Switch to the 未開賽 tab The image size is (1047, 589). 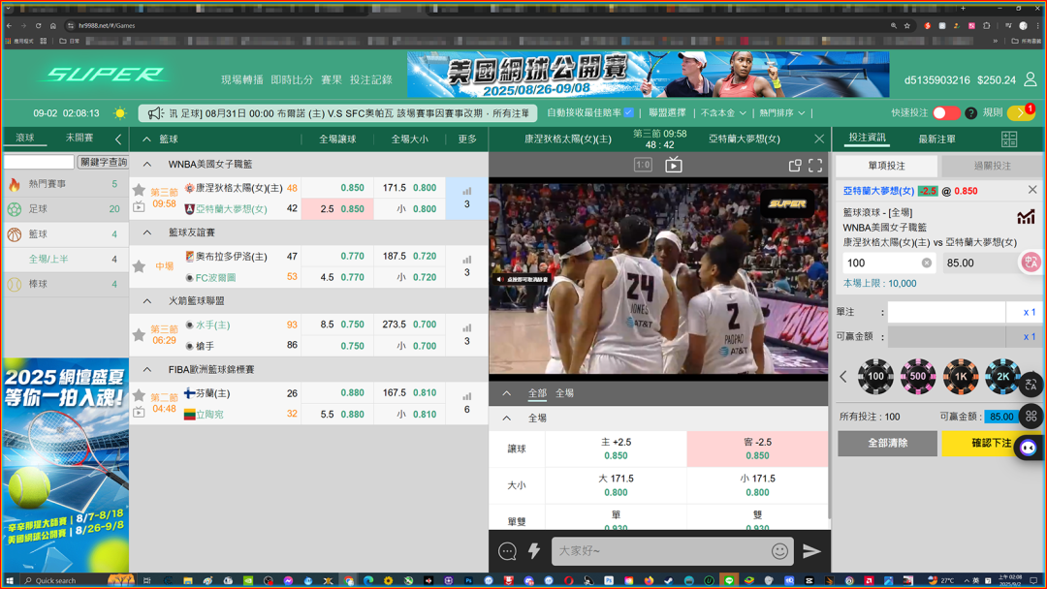[x=79, y=138]
